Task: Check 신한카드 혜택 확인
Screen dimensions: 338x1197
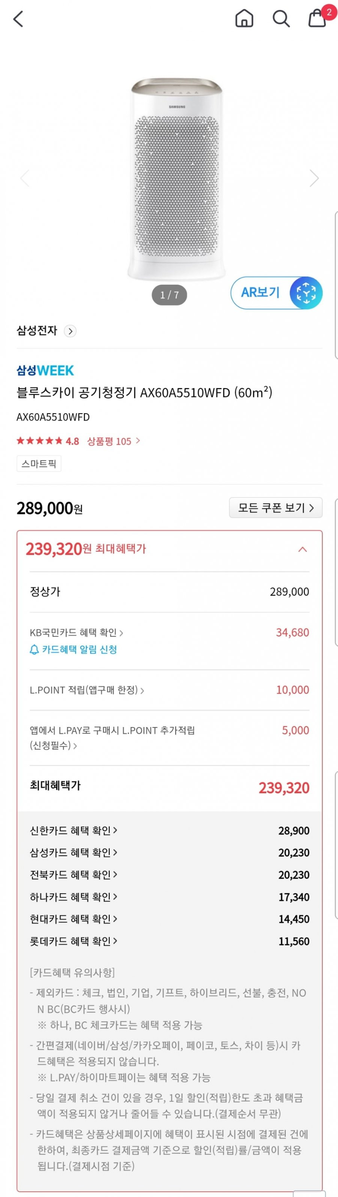Action: [73, 830]
